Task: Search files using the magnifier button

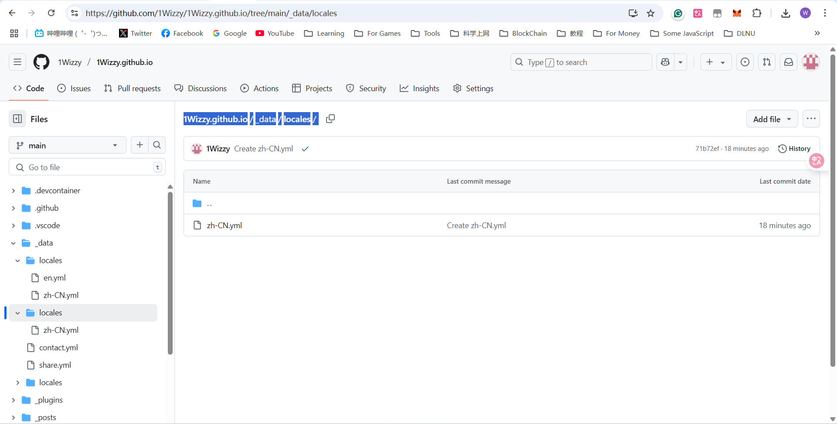Action: 157,145
